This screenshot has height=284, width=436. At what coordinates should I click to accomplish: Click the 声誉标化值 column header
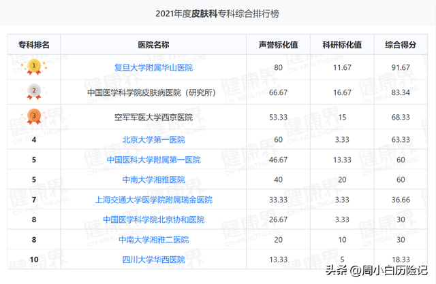(x=279, y=45)
